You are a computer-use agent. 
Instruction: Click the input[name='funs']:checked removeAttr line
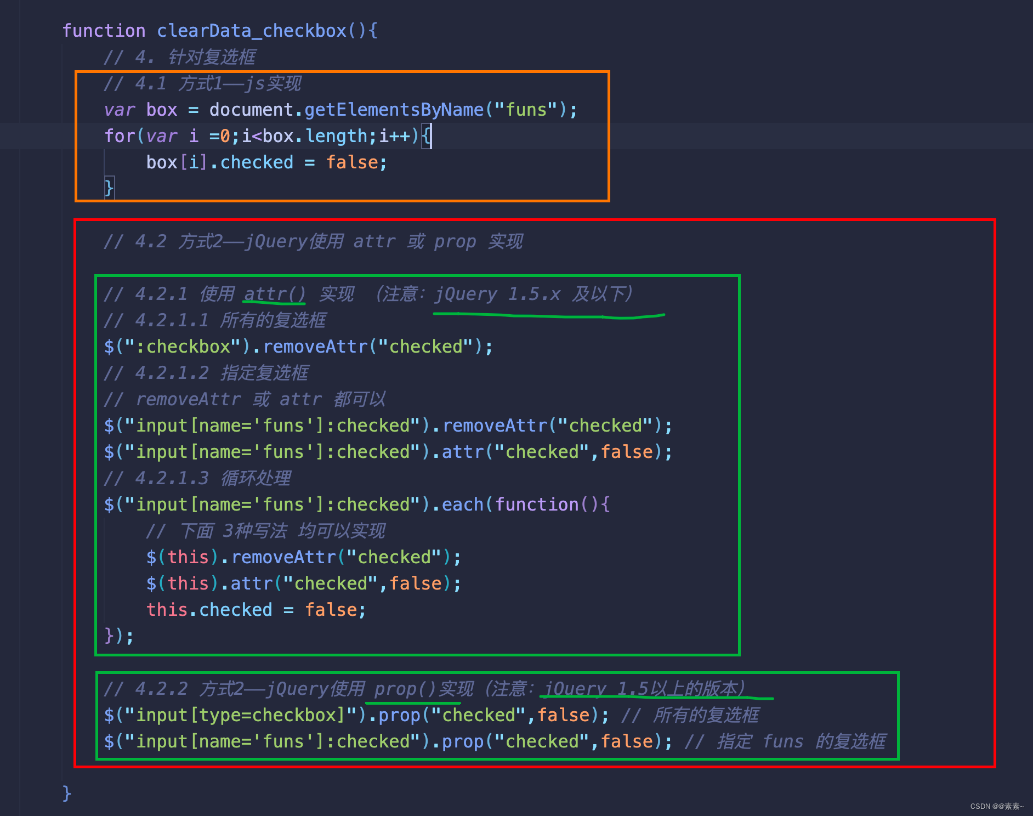(388, 426)
